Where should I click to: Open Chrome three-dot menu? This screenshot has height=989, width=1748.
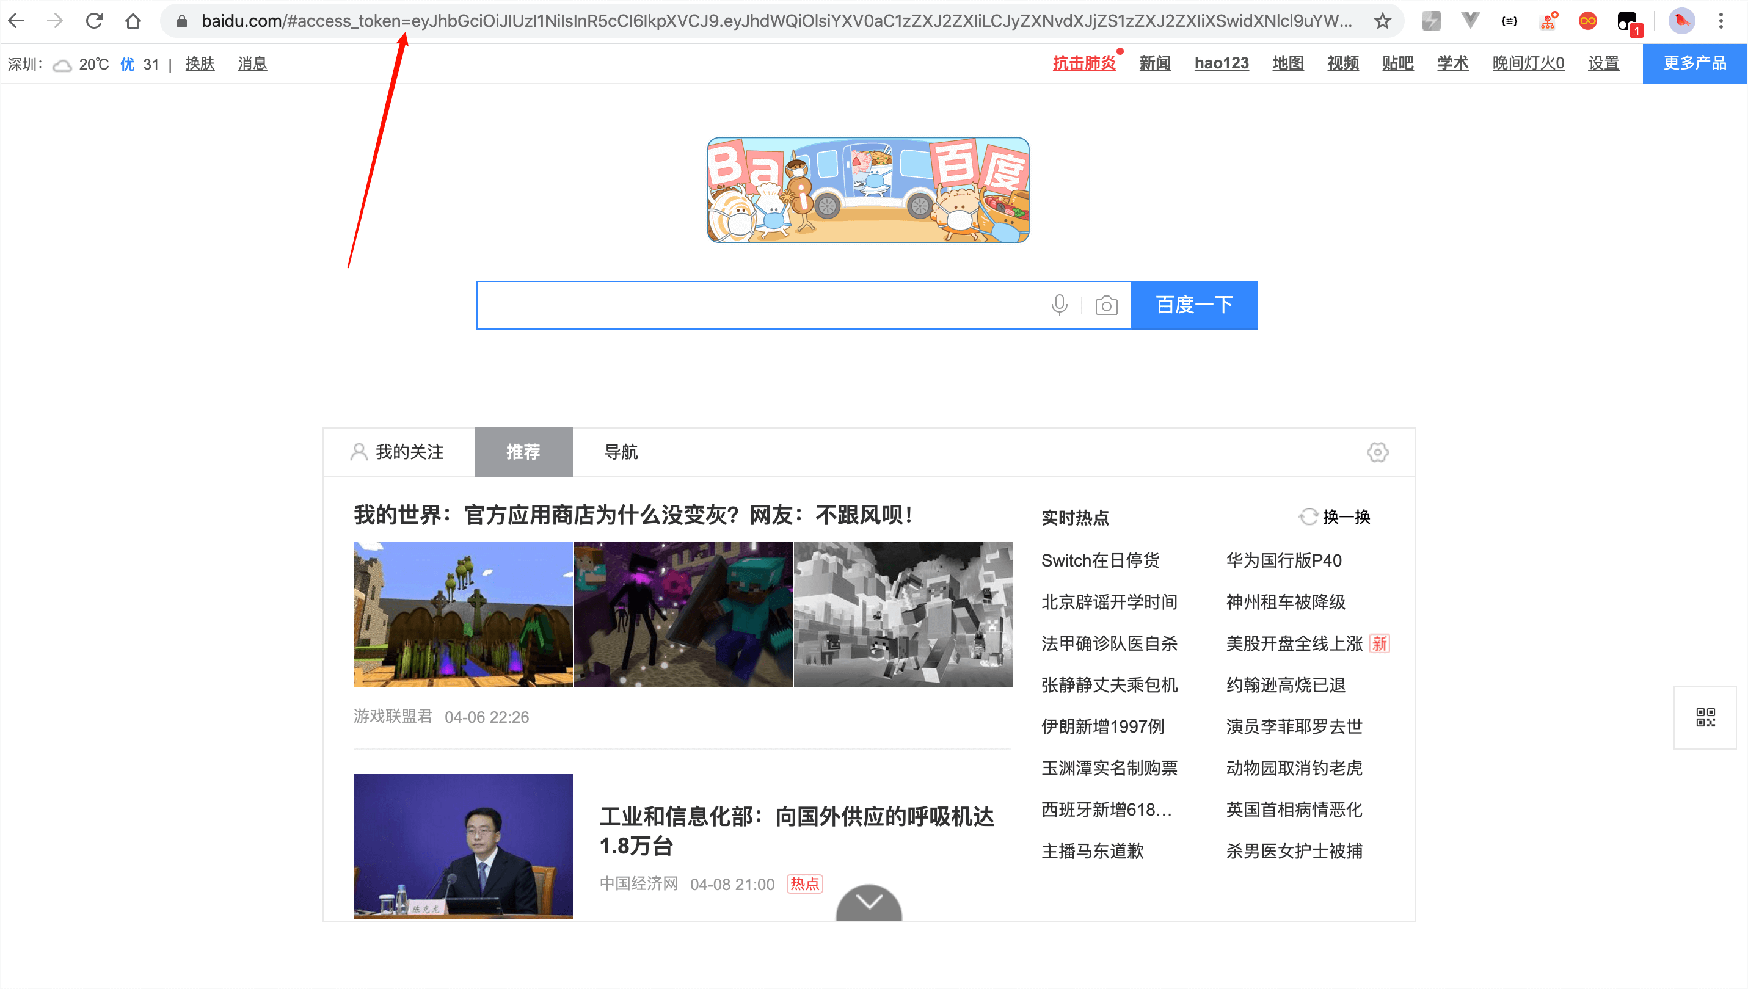[1720, 22]
